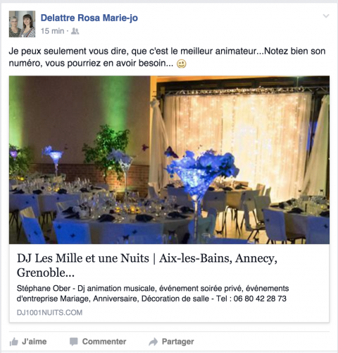Click the thumbs-up icon beside J'aime

tap(14, 342)
